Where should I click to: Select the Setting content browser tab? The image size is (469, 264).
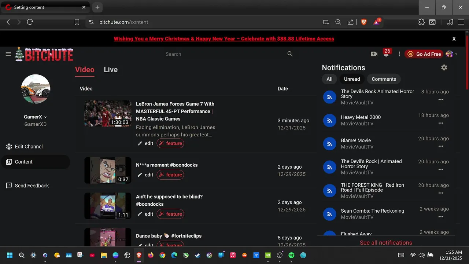pos(46,7)
